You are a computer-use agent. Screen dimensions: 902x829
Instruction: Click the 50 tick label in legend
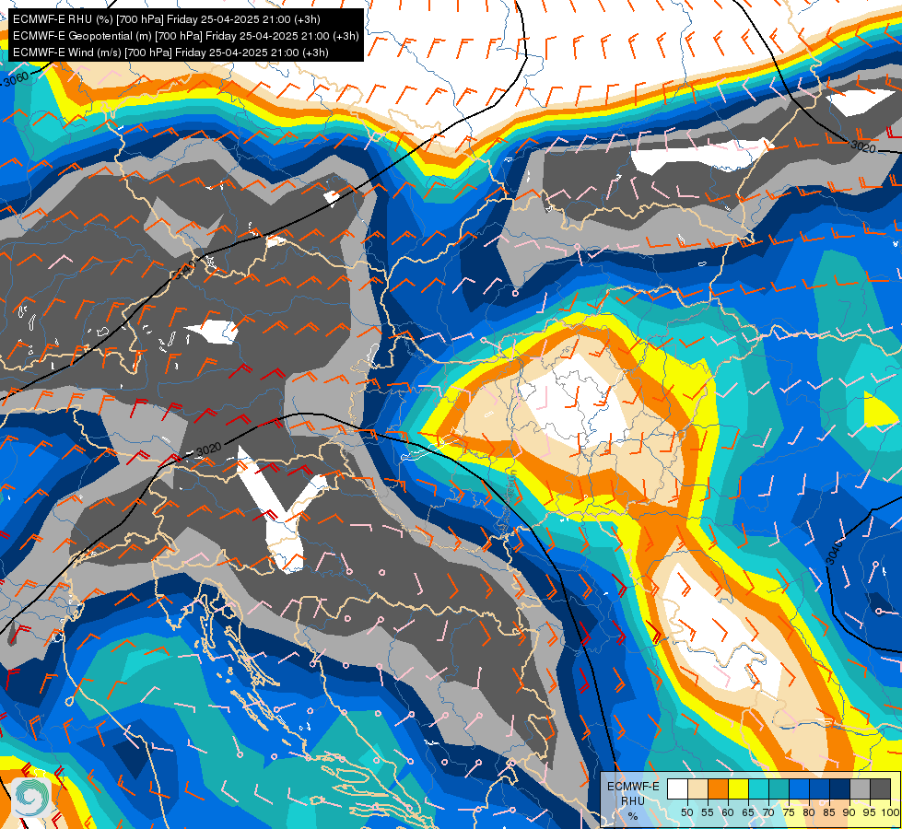click(x=686, y=812)
